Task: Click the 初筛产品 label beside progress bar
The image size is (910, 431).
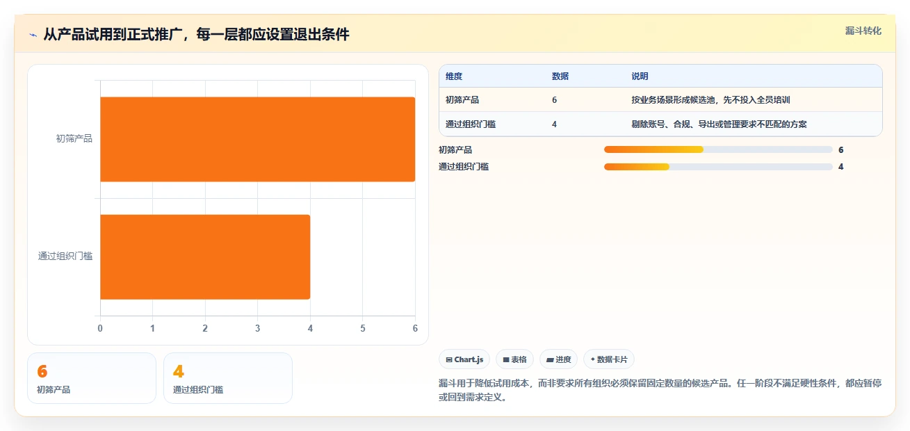Action: click(455, 149)
